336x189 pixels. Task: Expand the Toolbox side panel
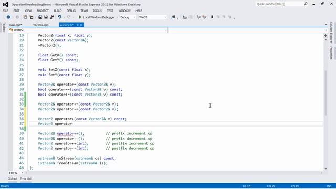(x=4, y=27)
